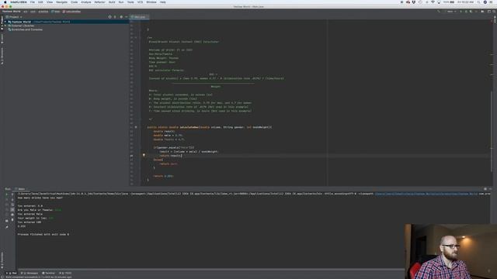The height and width of the screenshot is (279, 497).
Task: Switch to the Main.java editor tab
Action: click(140, 17)
